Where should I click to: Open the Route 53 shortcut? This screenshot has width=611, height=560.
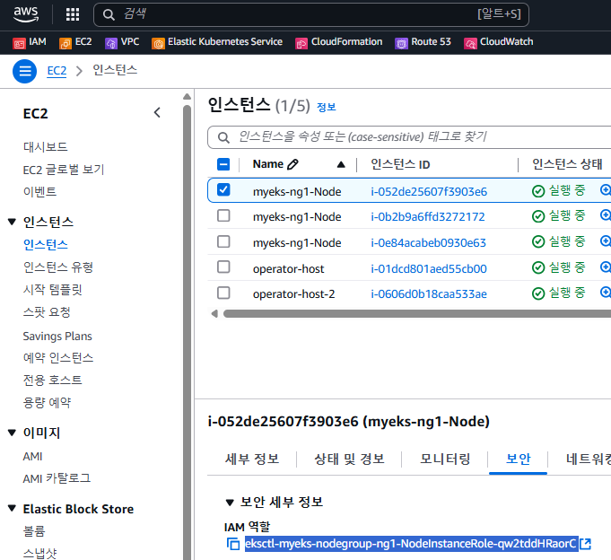pyautogui.click(x=423, y=42)
